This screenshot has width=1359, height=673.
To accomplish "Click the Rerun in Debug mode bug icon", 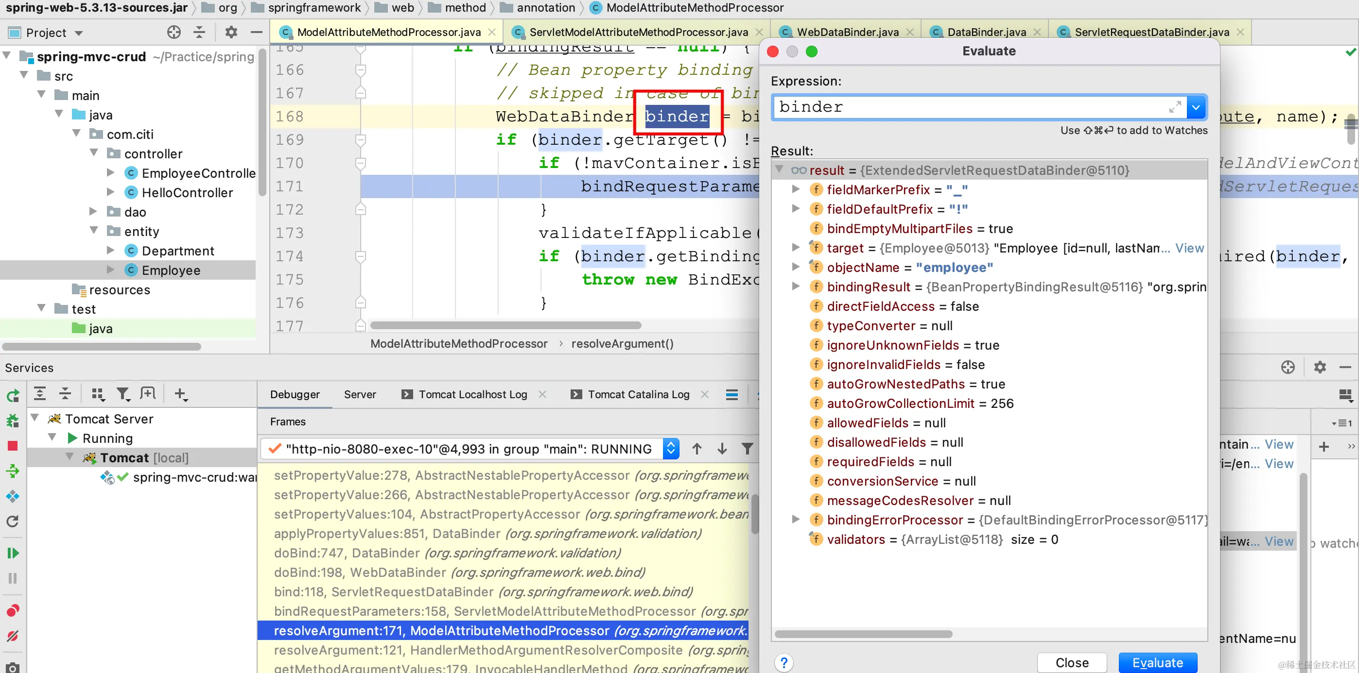I will coord(13,421).
